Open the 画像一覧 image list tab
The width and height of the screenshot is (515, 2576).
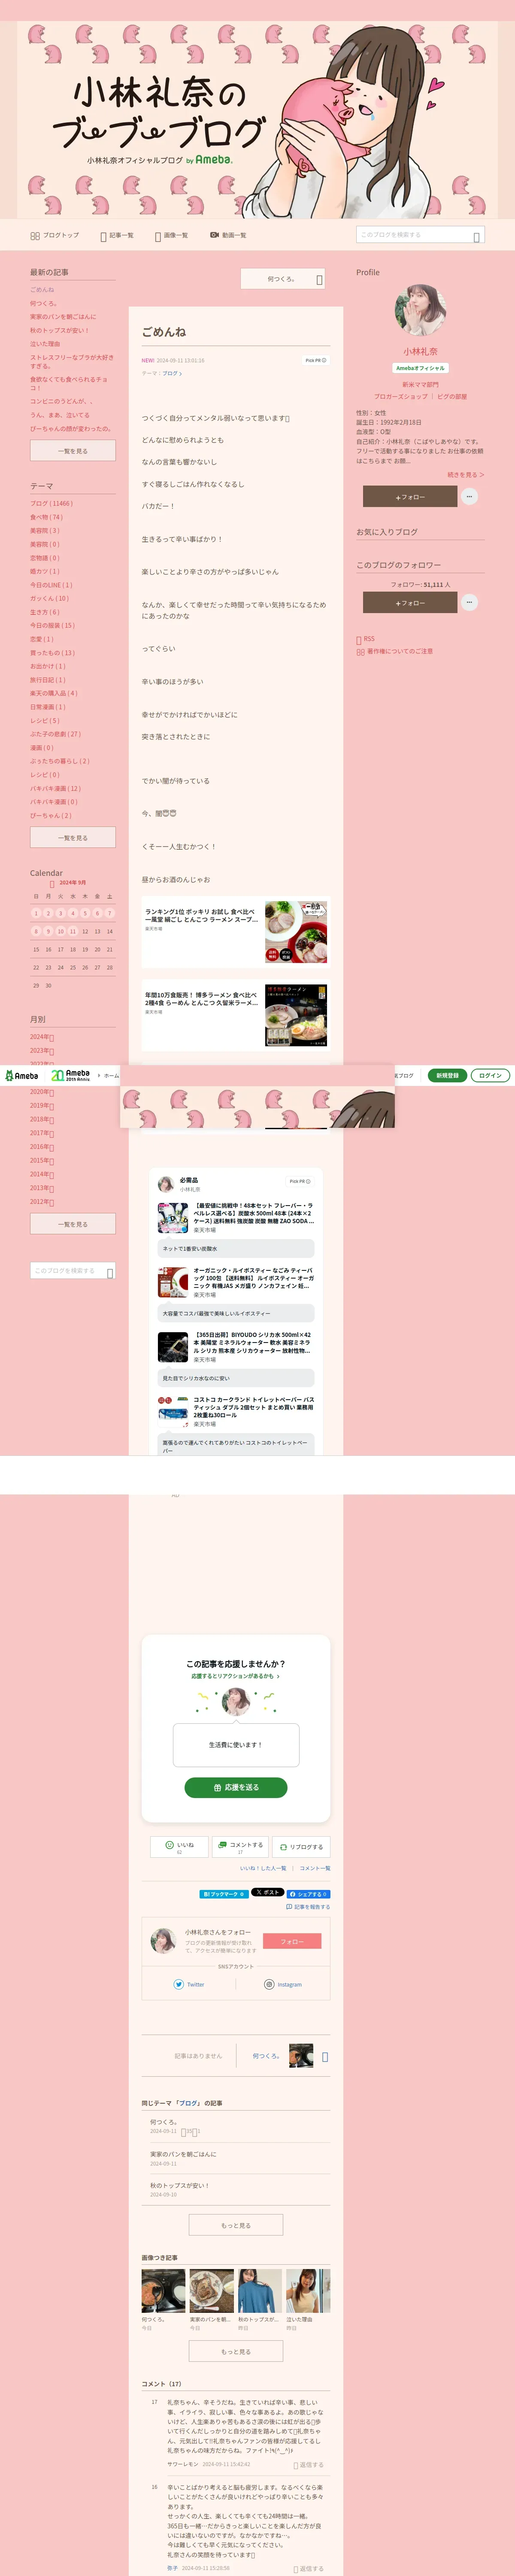point(171,235)
